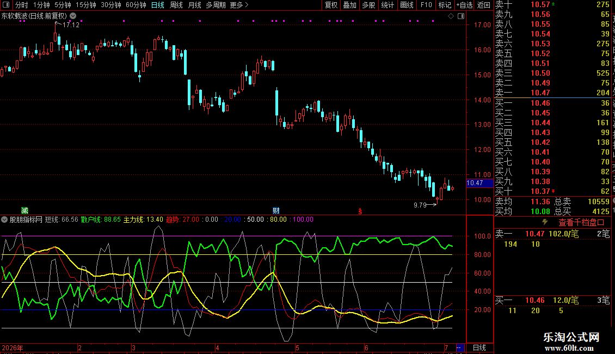Viewport: 615px width, 354px height.
Task: Open the 多股 multi-stock view
Action: 368,5
